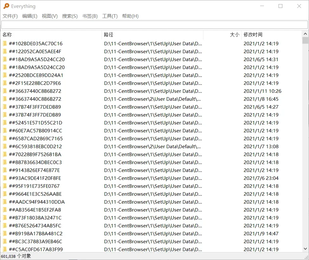The height and width of the screenshot is (260, 309).
Task: Click the folder icon for ##93AC9DE41F20F8FE
Action: pyautogui.click(x=4, y=178)
